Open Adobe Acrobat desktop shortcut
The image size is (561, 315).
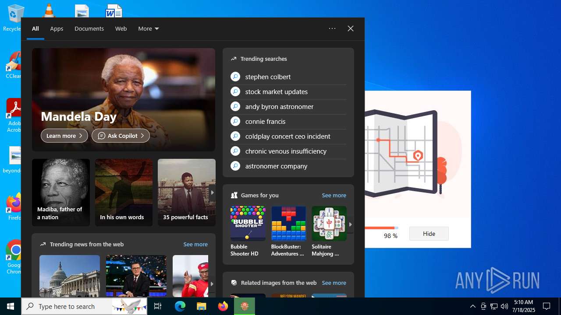(13, 116)
